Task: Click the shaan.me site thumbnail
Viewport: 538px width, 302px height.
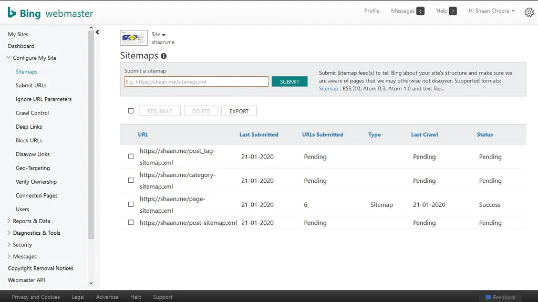Action: pyautogui.click(x=134, y=38)
